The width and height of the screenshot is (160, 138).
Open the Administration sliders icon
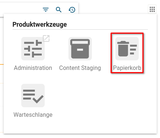[x=33, y=49]
